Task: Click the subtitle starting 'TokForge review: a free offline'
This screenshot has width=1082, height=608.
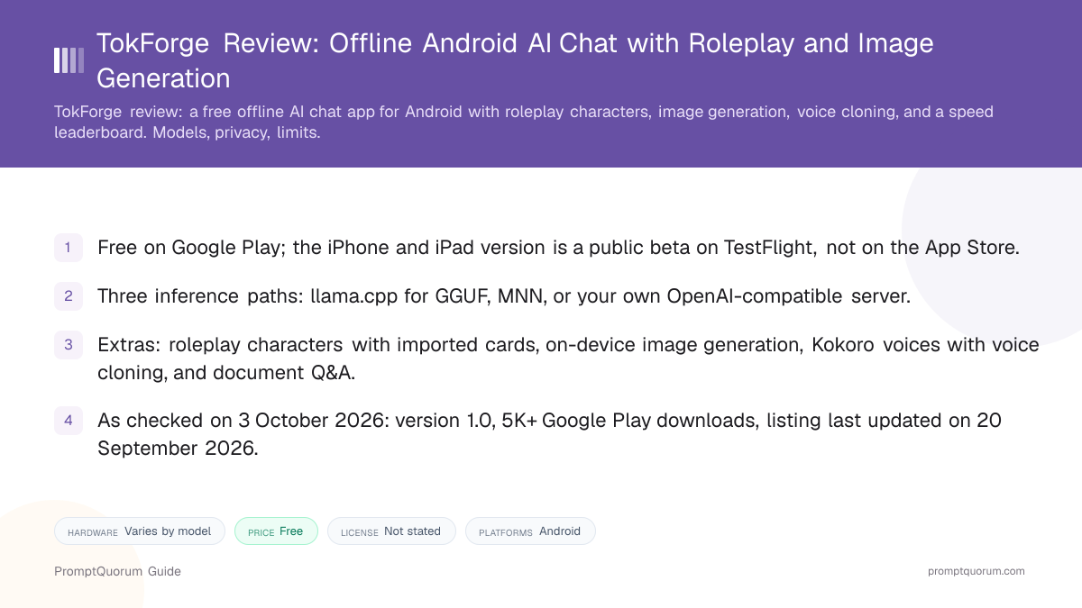Action: (524, 122)
